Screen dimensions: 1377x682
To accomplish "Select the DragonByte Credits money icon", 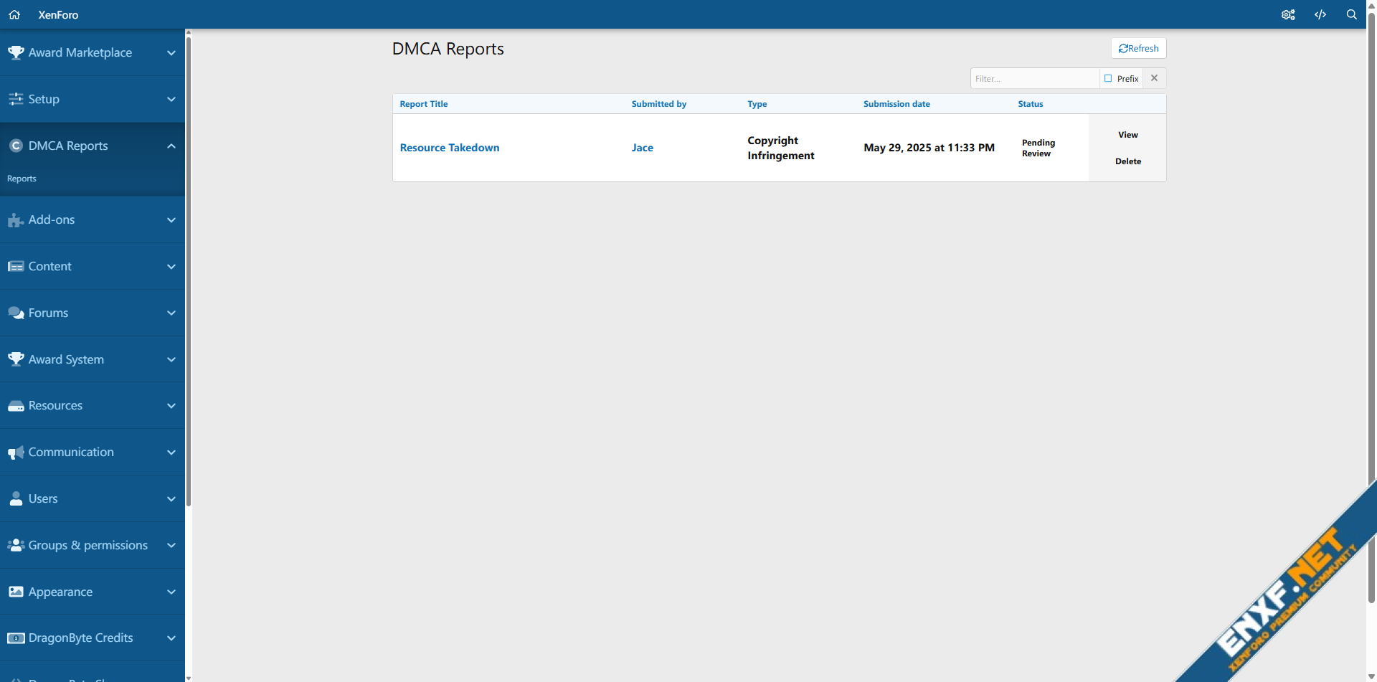I will (16, 638).
